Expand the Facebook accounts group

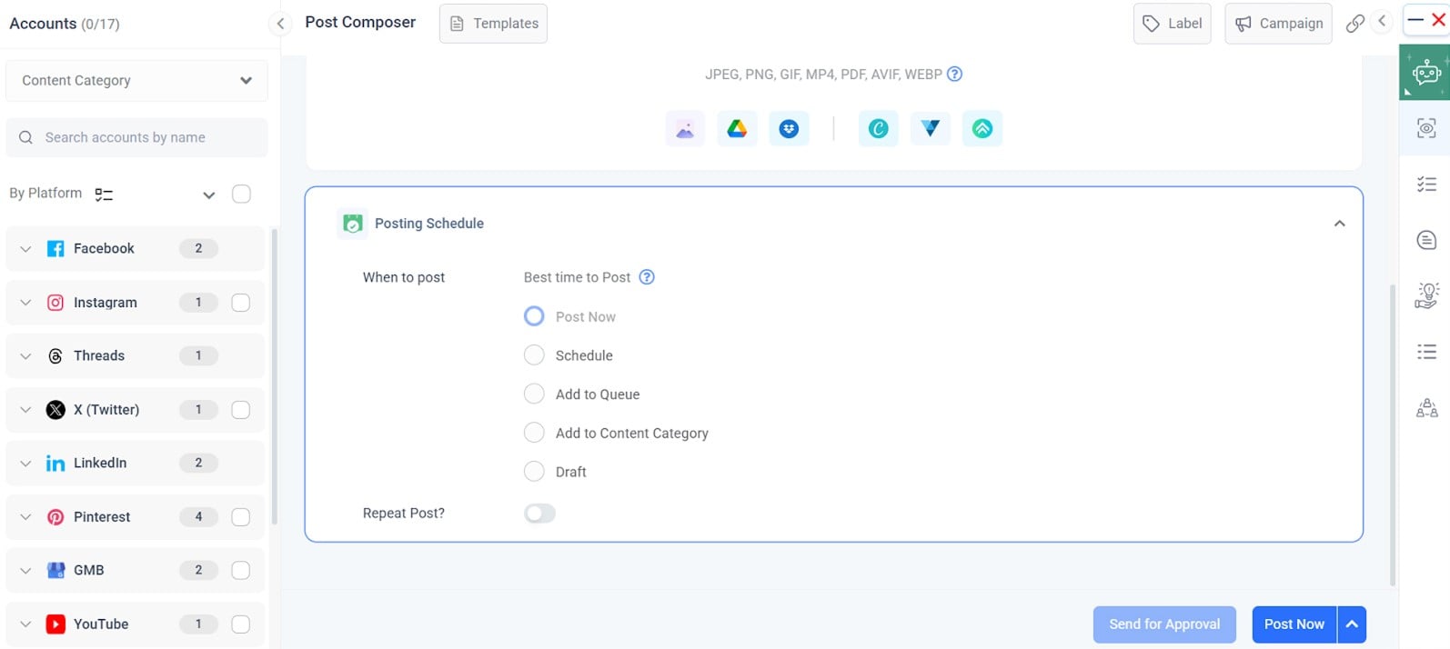[x=25, y=249]
